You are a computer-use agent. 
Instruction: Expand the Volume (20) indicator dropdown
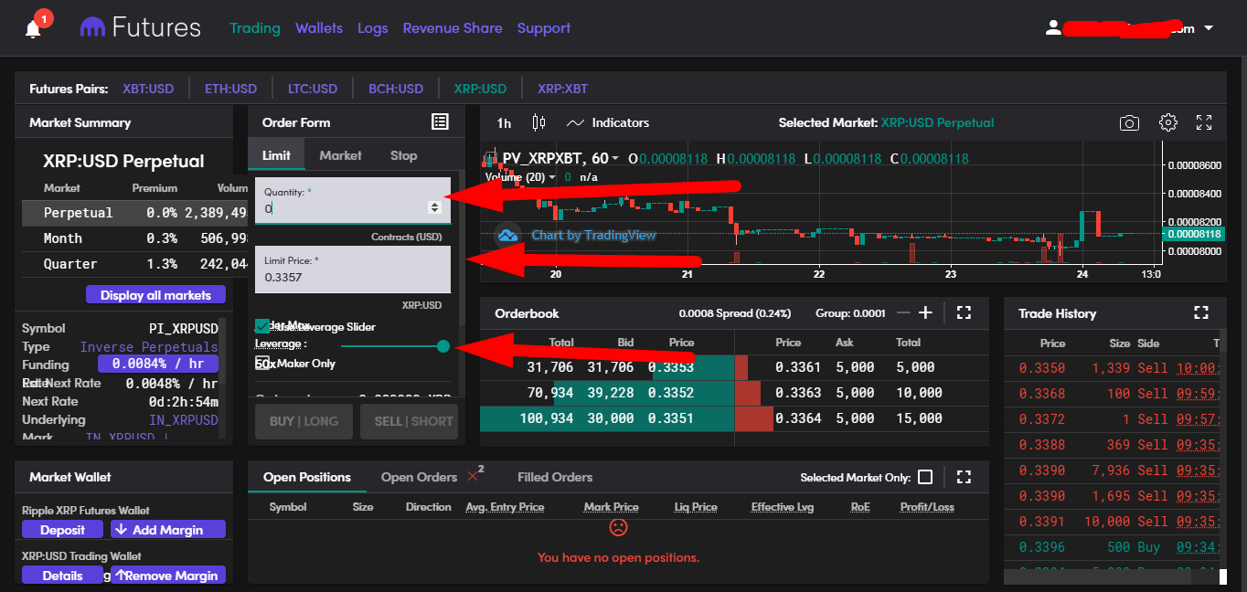[x=552, y=177]
